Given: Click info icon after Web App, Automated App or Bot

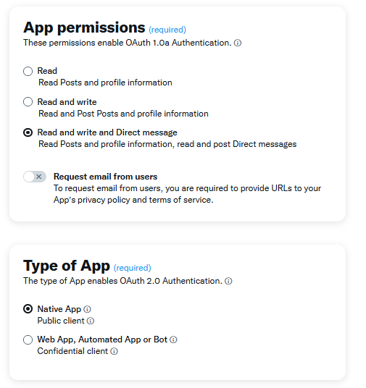Looking at the screenshot, I should pos(173,339).
